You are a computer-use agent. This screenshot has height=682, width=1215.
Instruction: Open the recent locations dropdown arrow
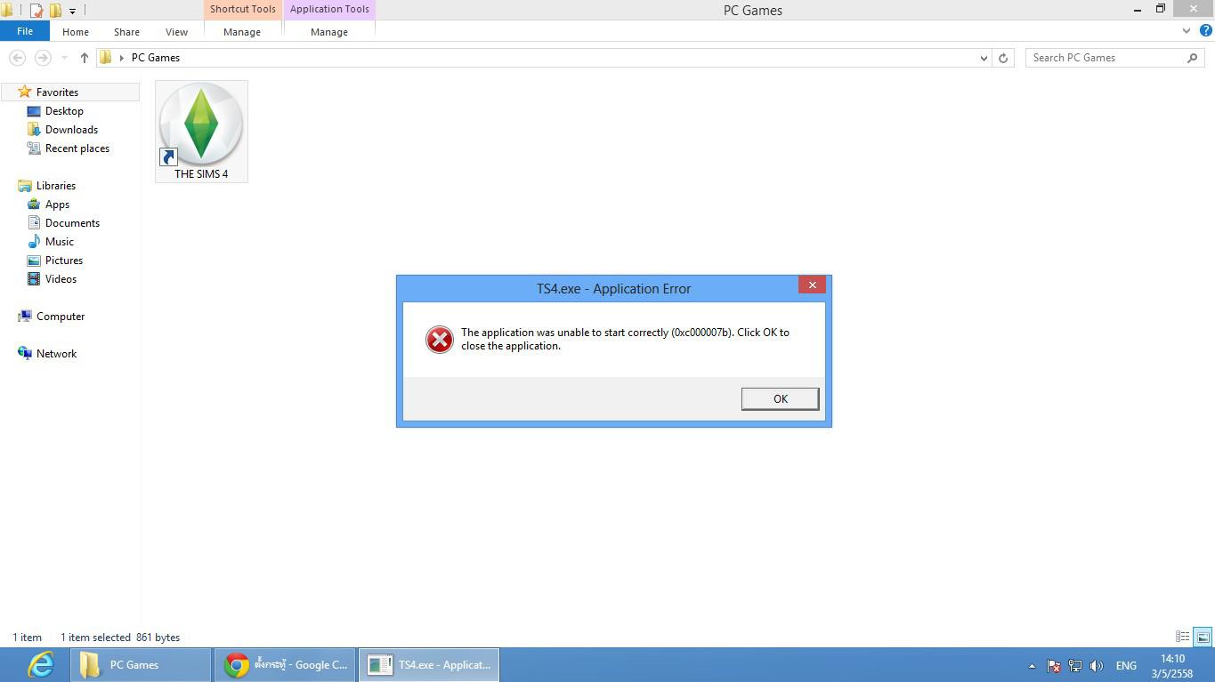64,58
